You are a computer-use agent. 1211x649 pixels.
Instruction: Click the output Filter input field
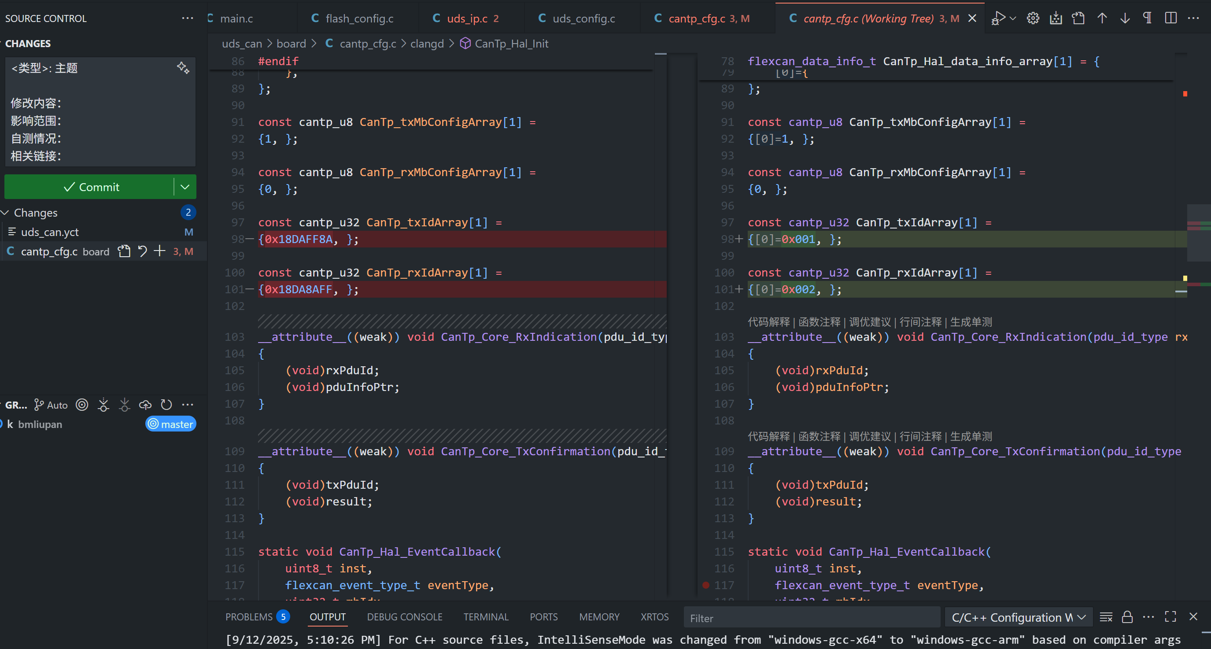tap(812, 618)
